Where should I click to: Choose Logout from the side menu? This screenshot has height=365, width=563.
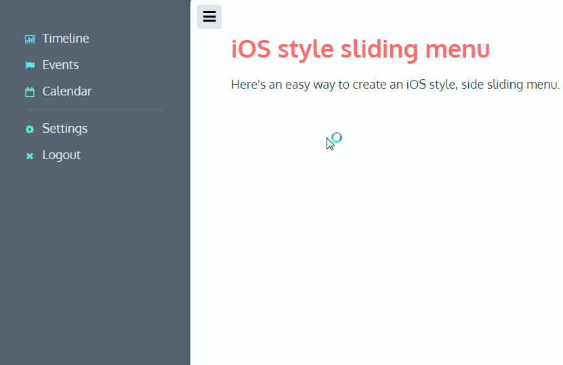coord(61,155)
